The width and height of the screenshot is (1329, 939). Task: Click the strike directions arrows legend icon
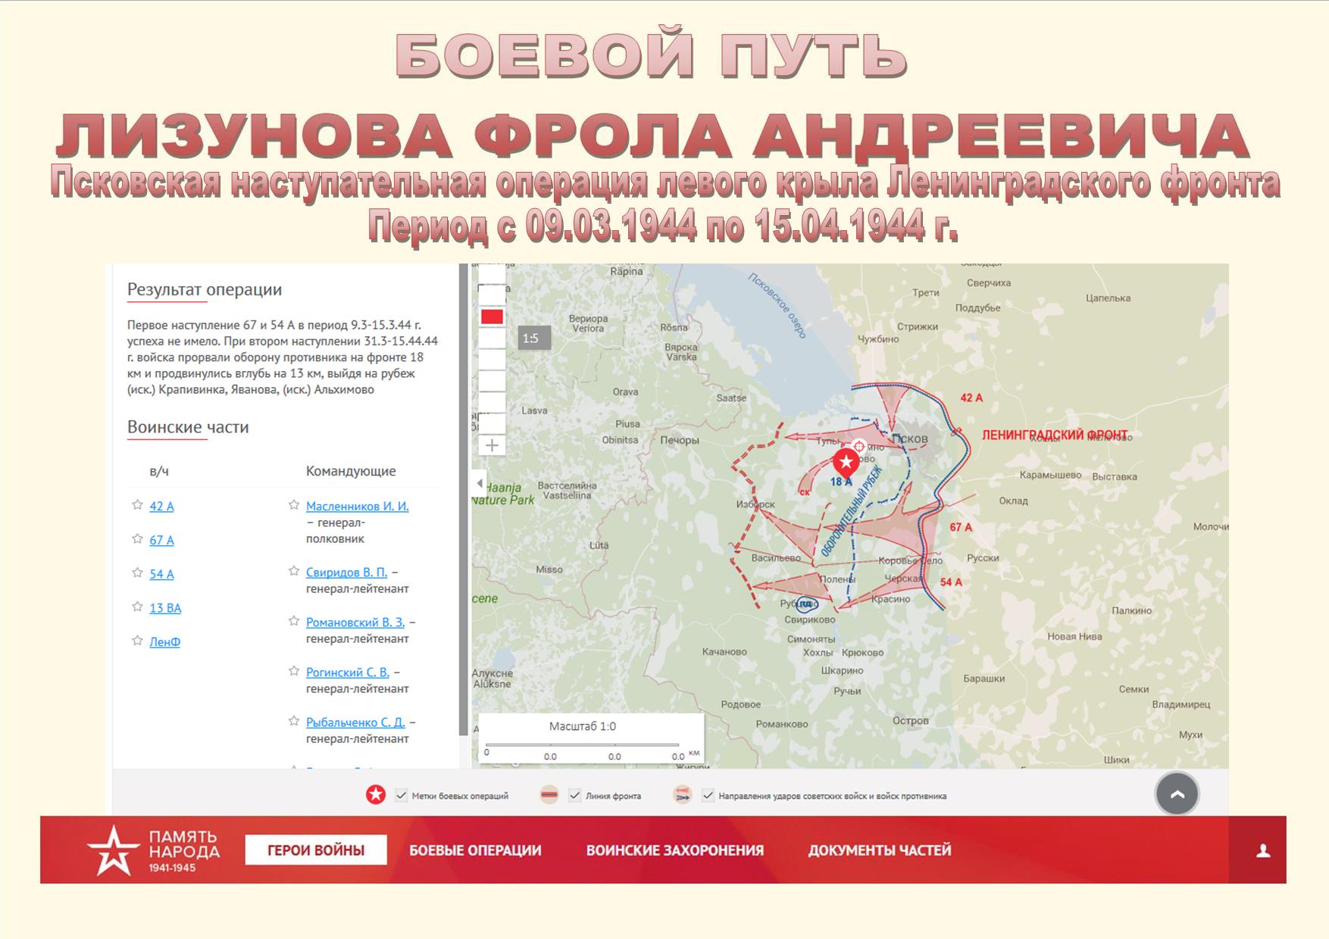[x=682, y=795]
